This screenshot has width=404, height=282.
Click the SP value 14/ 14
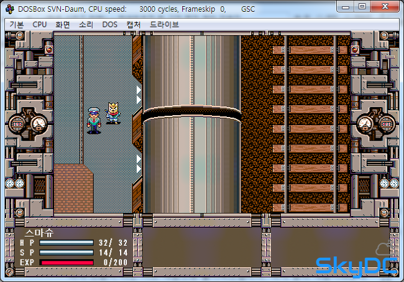click(x=113, y=252)
